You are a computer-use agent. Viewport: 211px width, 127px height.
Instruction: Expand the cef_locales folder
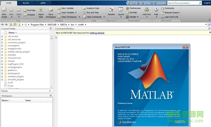2,36
